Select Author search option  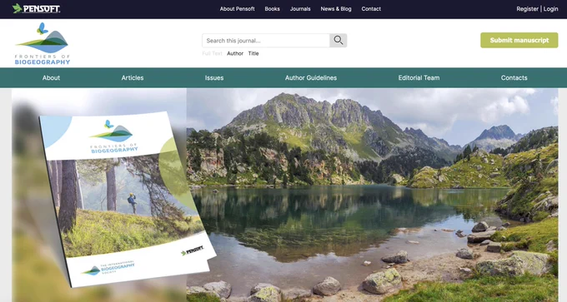click(x=235, y=53)
